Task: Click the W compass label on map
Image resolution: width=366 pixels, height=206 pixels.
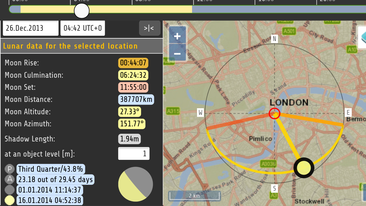Action: pyautogui.click(x=201, y=113)
